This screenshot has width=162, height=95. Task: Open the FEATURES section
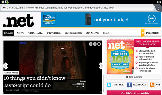click(x=54, y=33)
